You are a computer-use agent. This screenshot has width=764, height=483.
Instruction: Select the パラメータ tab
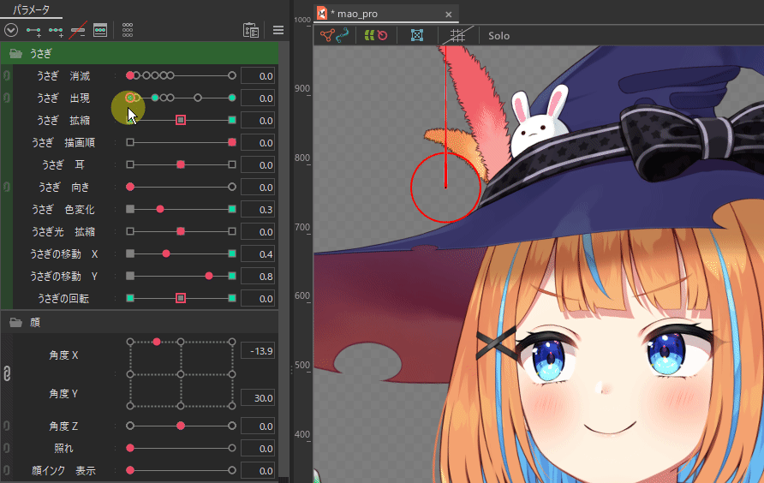click(31, 9)
